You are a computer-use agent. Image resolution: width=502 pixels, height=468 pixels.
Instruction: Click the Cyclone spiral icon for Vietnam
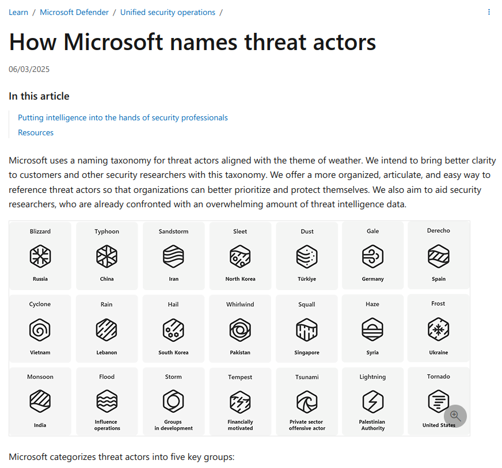point(40,330)
